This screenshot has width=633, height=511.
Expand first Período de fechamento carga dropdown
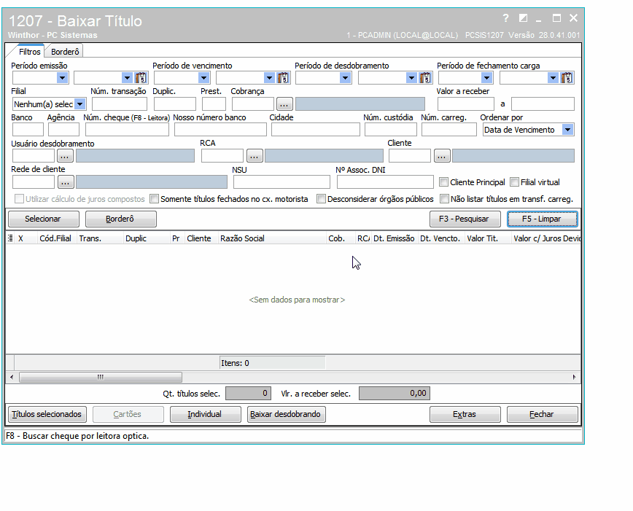pos(487,77)
